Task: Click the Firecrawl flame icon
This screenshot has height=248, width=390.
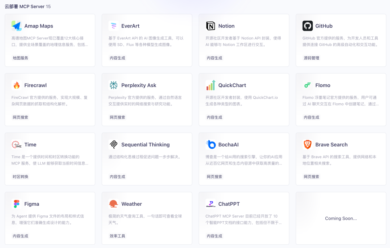Action: coord(17,85)
